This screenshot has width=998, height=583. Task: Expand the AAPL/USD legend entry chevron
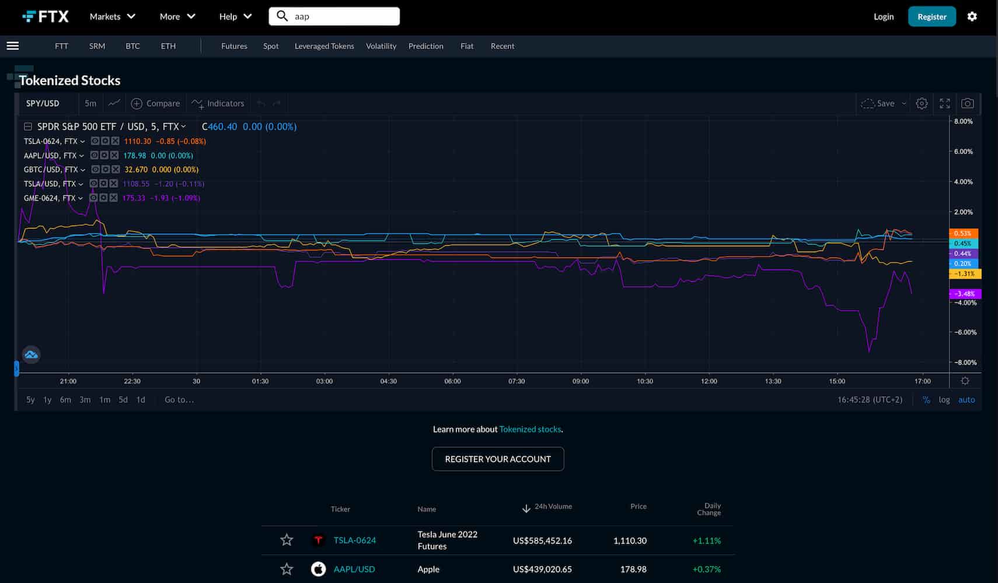(81, 156)
